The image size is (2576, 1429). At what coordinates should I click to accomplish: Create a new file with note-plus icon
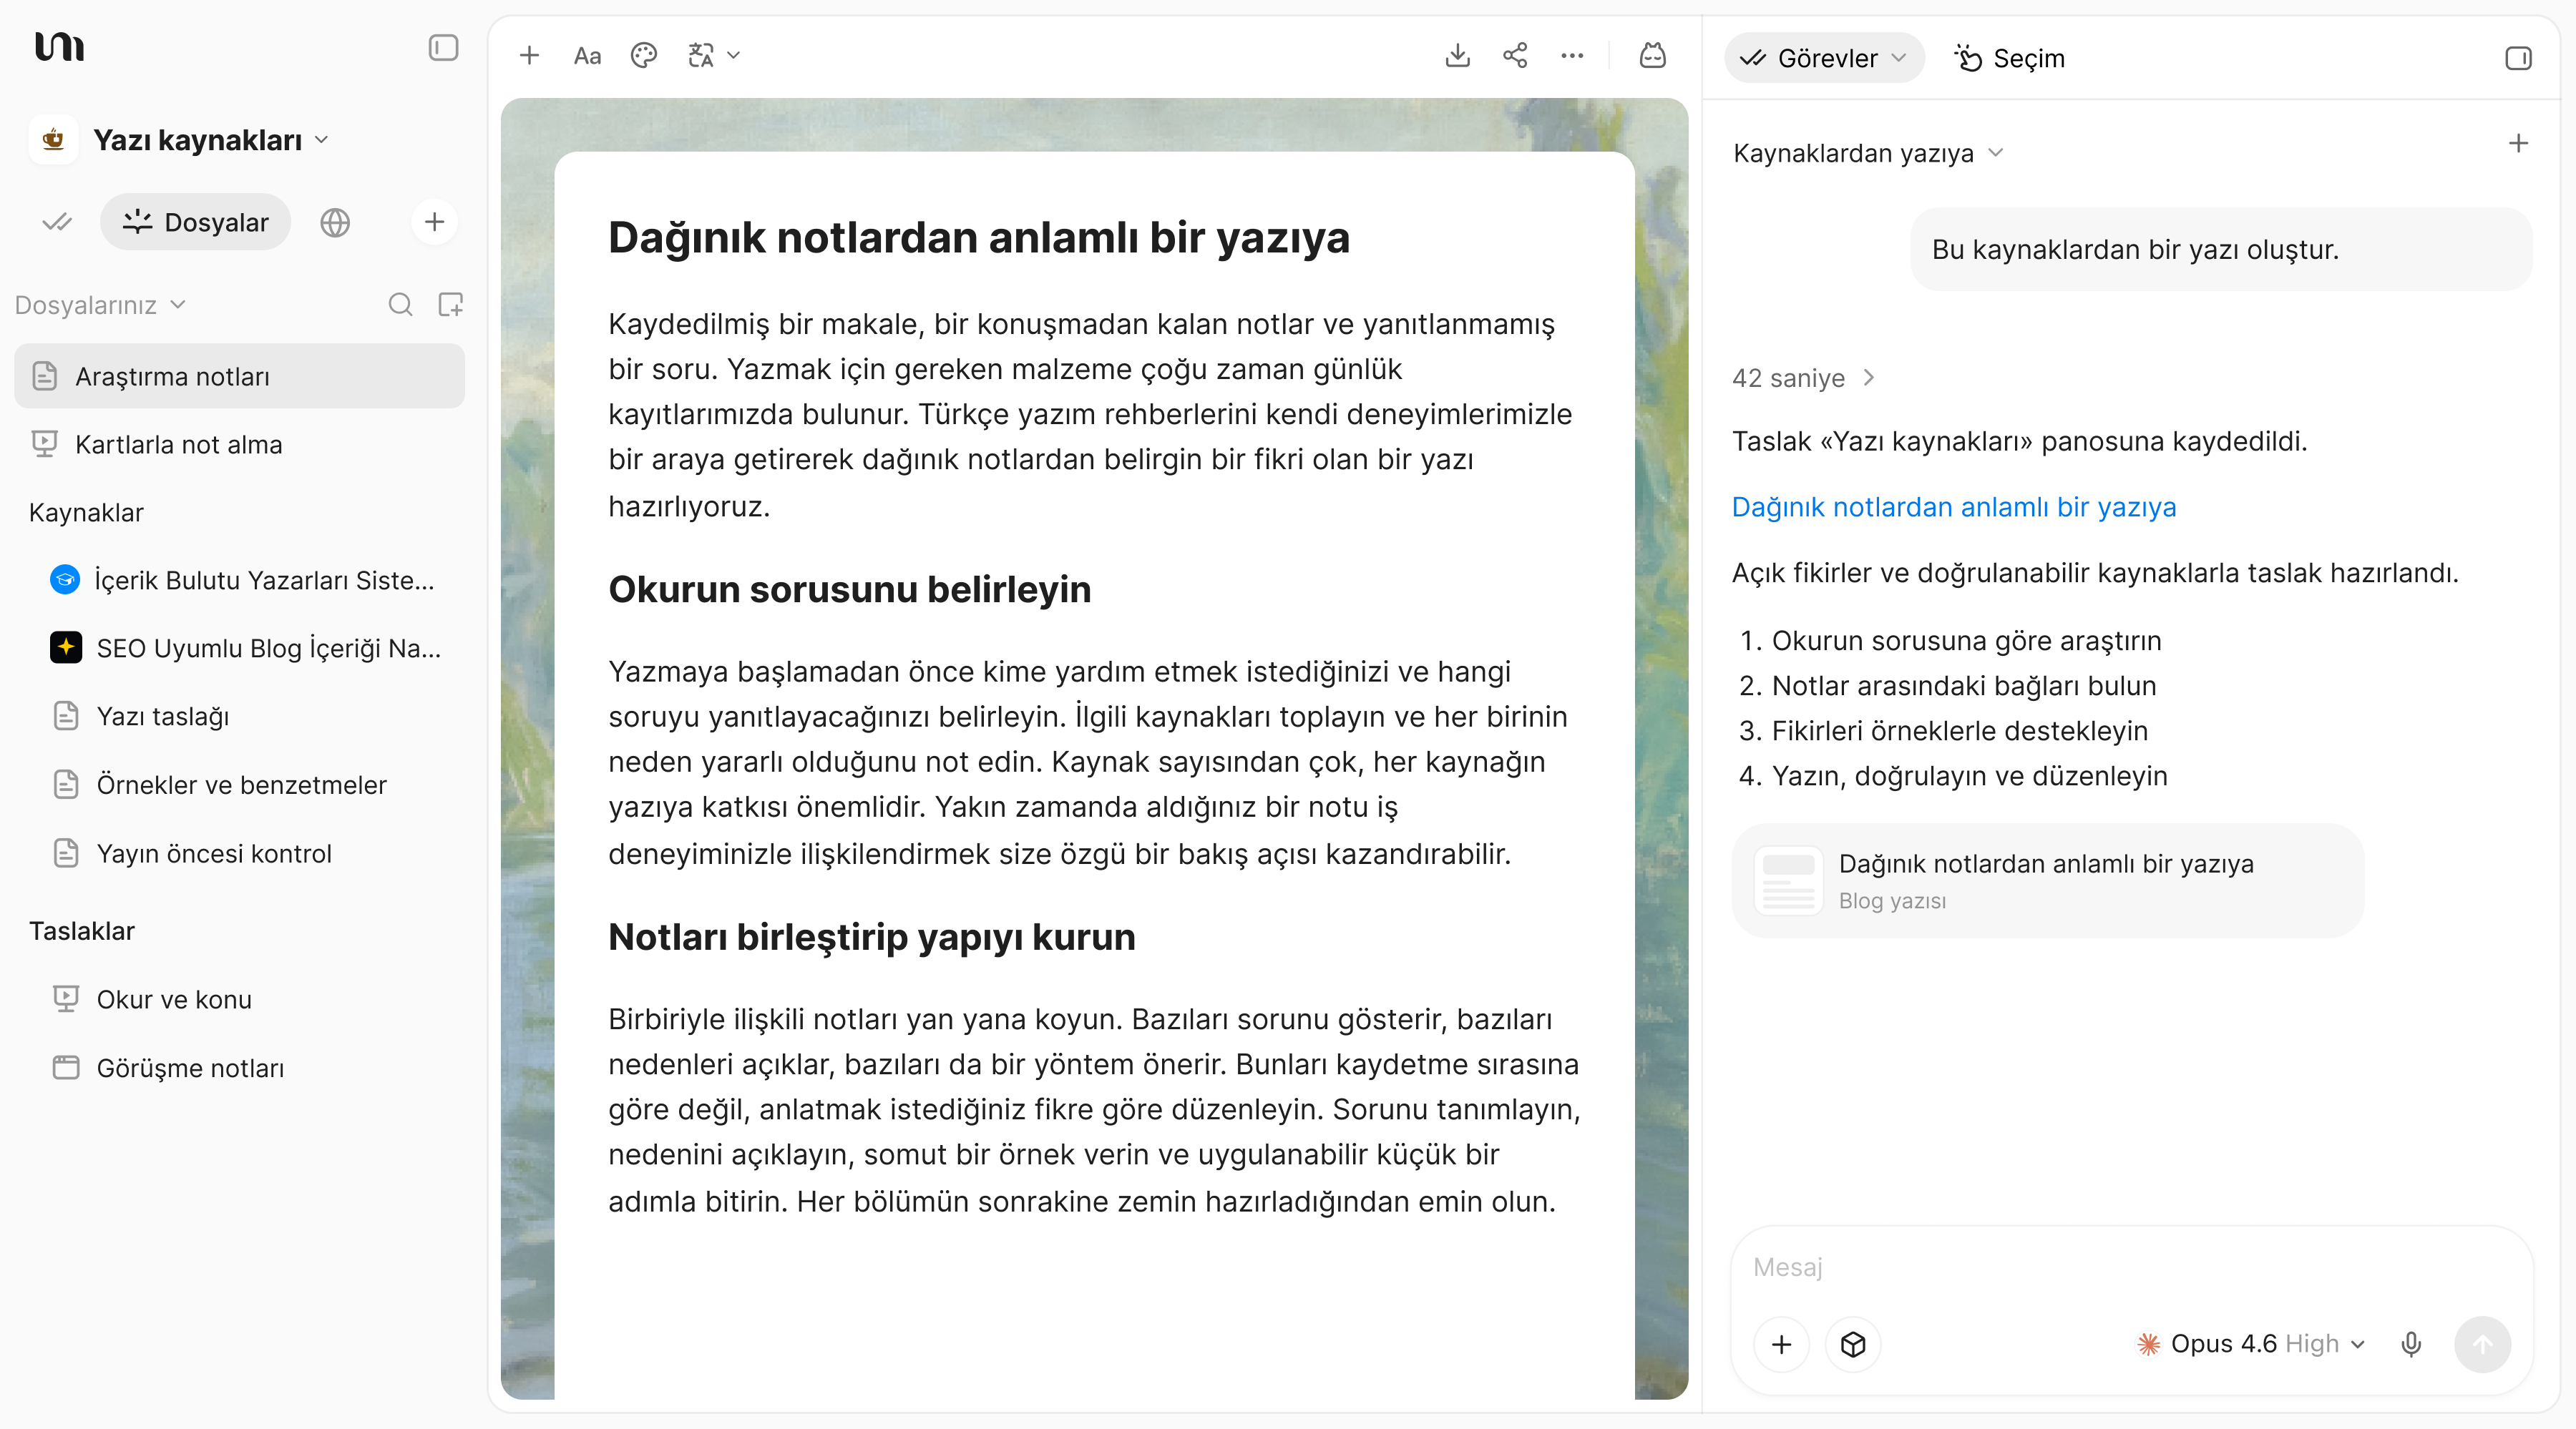451,305
